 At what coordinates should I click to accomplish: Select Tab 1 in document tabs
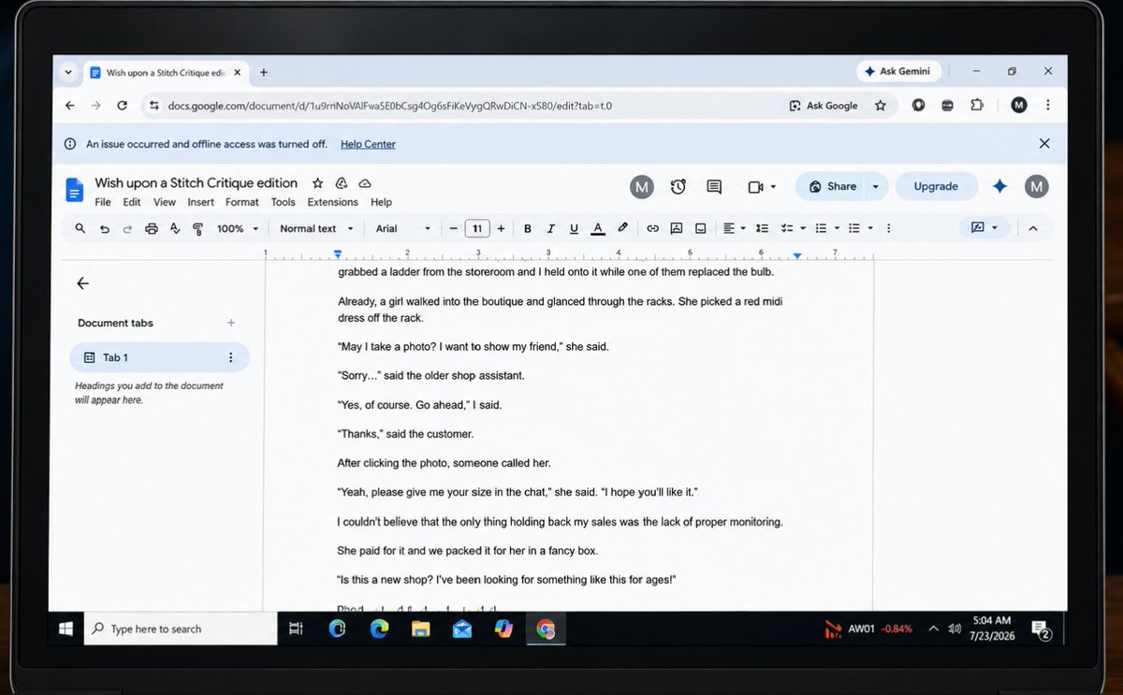click(x=159, y=357)
